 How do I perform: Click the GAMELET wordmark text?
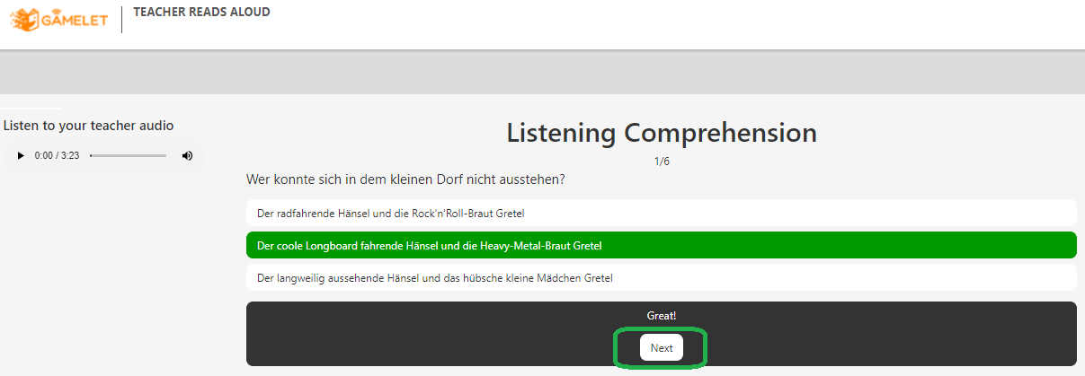[75, 19]
